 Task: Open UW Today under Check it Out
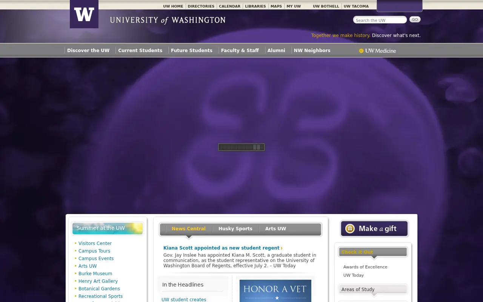tap(354, 275)
